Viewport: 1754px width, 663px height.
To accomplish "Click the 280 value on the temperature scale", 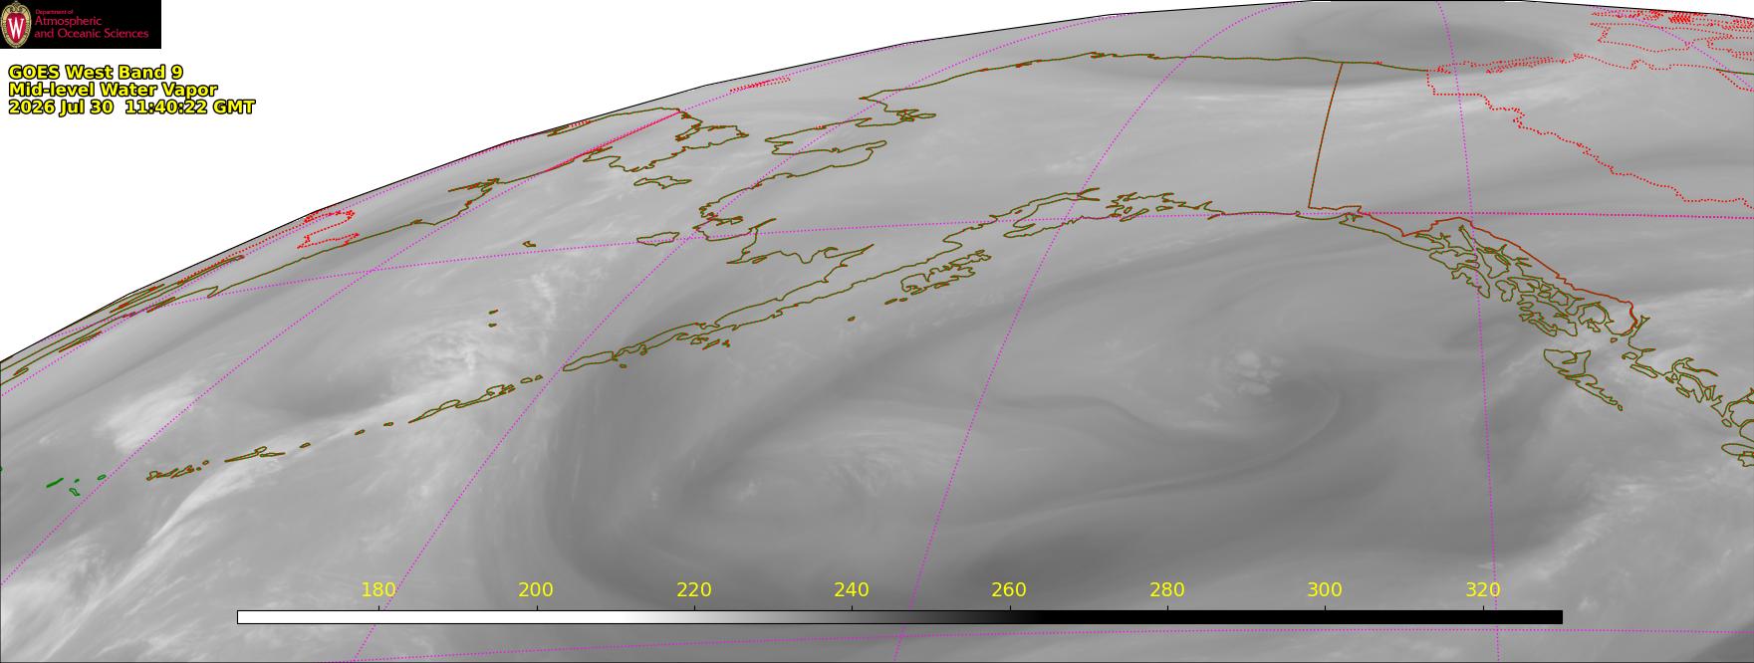I will coord(1167,589).
